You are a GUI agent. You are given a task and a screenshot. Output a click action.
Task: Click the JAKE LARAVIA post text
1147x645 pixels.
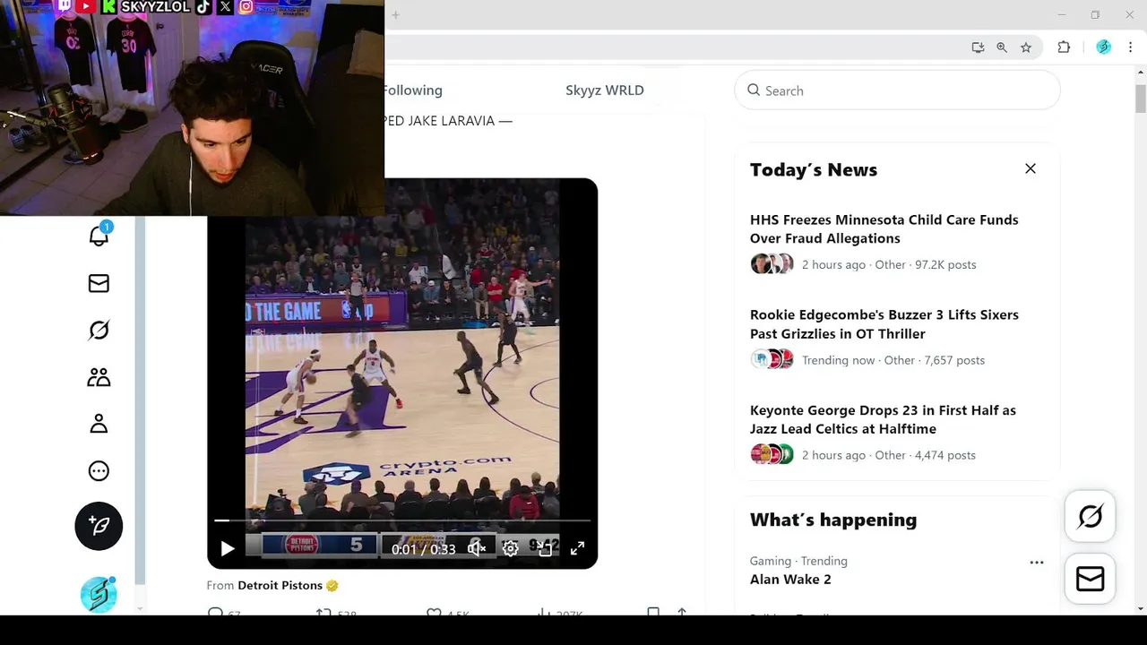click(448, 121)
